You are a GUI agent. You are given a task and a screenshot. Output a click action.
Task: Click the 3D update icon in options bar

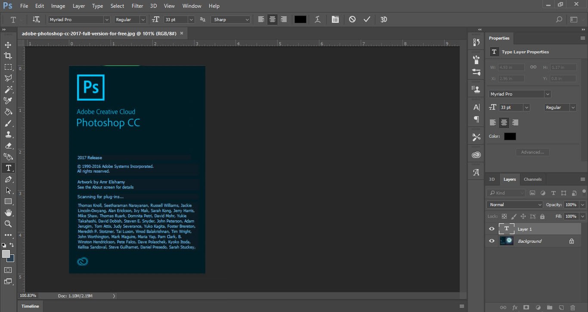tap(384, 19)
